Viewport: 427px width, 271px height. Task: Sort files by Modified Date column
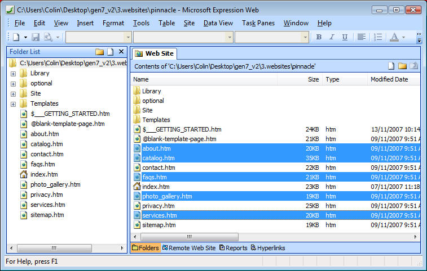389,79
